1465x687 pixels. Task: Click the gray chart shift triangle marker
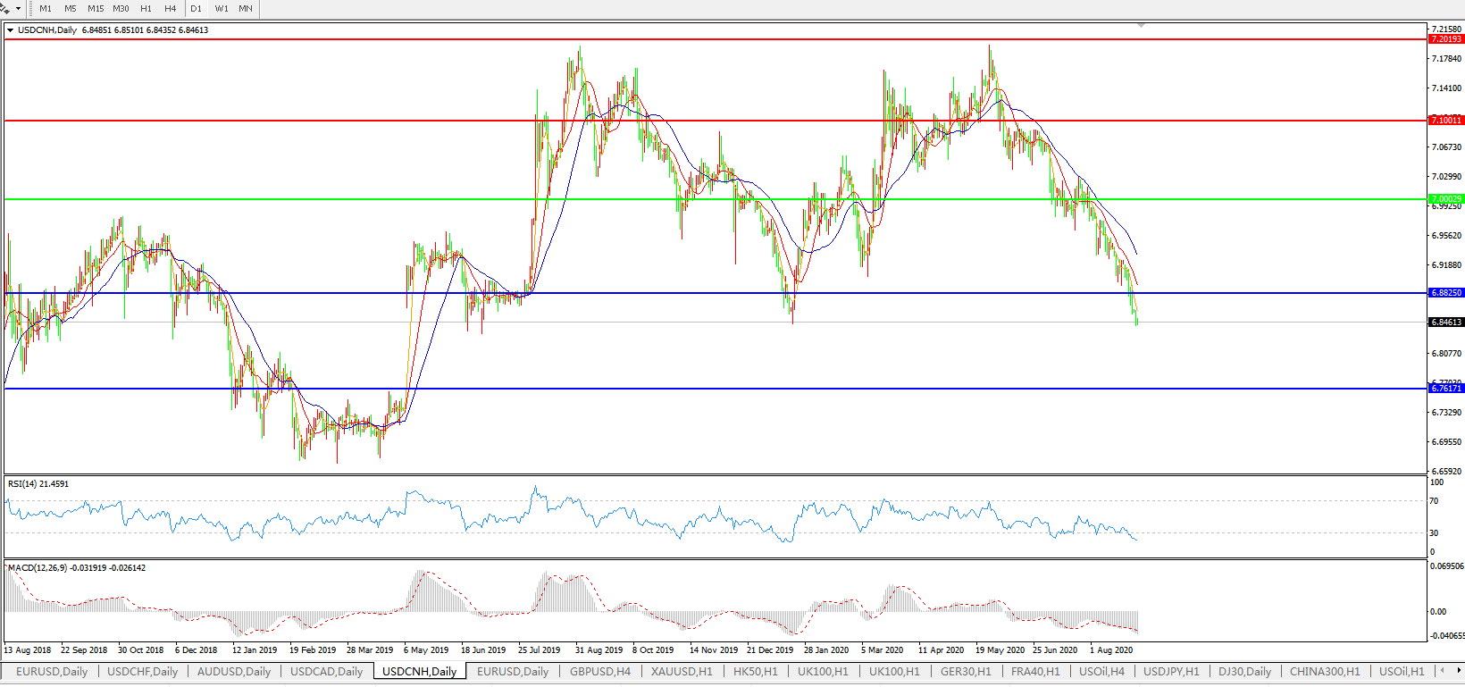(x=1142, y=26)
